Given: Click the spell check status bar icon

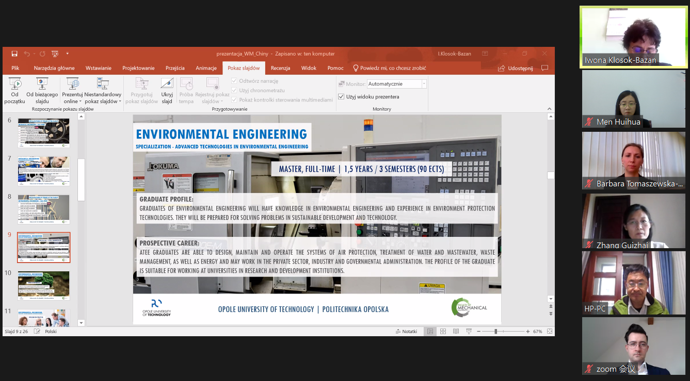Looking at the screenshot, I should [x=37, y=332].
